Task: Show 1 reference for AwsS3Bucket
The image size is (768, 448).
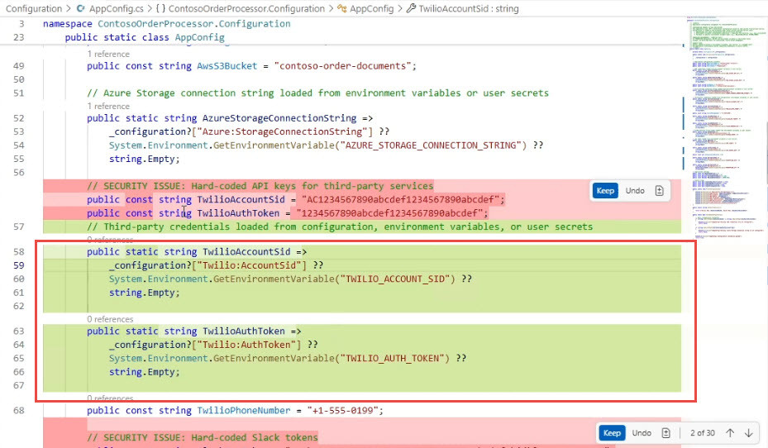Action: (x=108, y=54)
